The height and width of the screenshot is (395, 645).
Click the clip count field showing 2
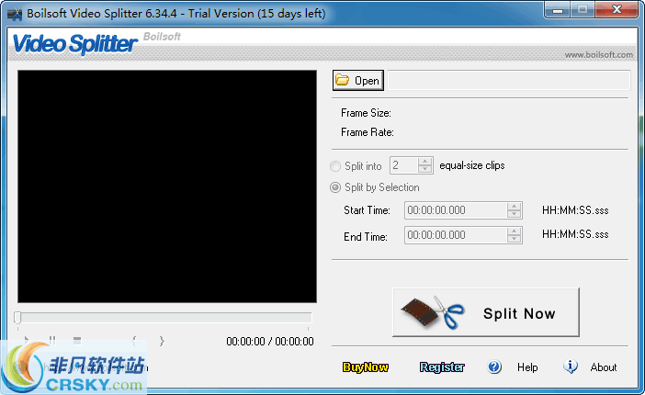[x=404, y=165]
